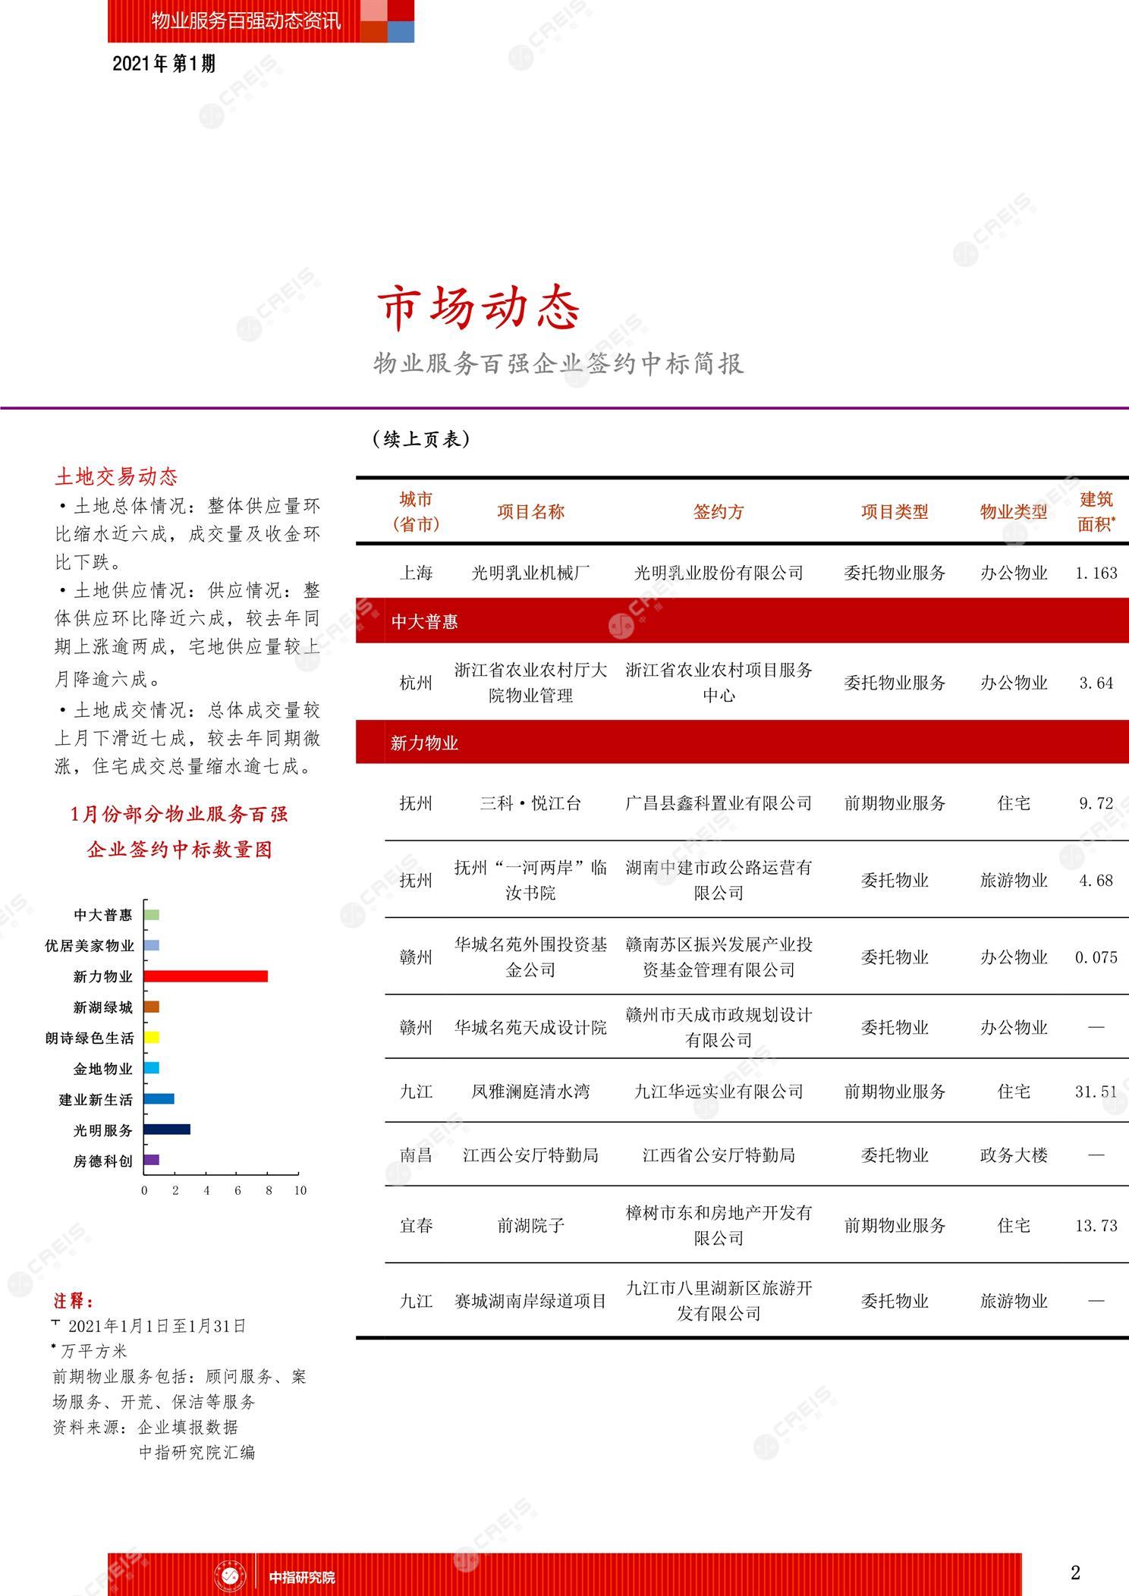This screenshot has width=1129, height=1596.
Task: Select cell 凤雅澜庭清水湾
Action: click(x=531, y=1092)
